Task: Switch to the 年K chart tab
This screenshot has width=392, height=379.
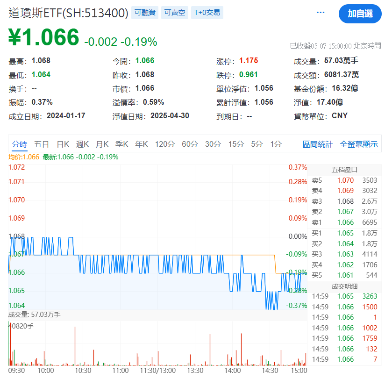Action: pyautogui.click(x=142, y=144)
